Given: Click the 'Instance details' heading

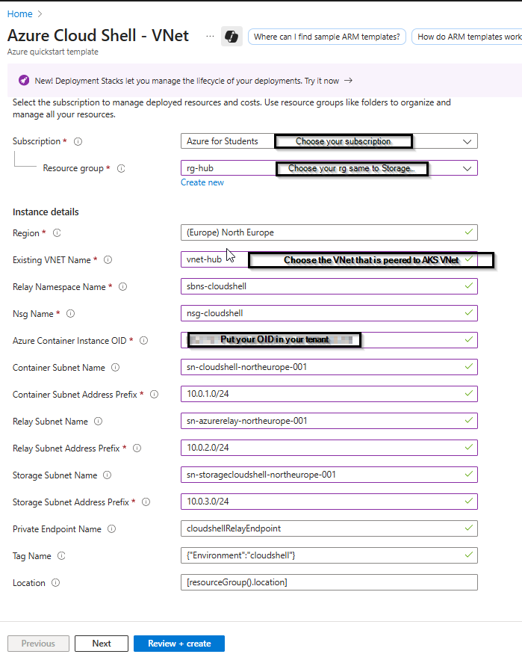Looking at the screenshot, I should pyautogui.click(x=46, y=212).
